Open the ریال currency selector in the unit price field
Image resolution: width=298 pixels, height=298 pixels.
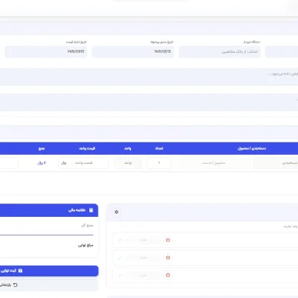tap(64, 163)
